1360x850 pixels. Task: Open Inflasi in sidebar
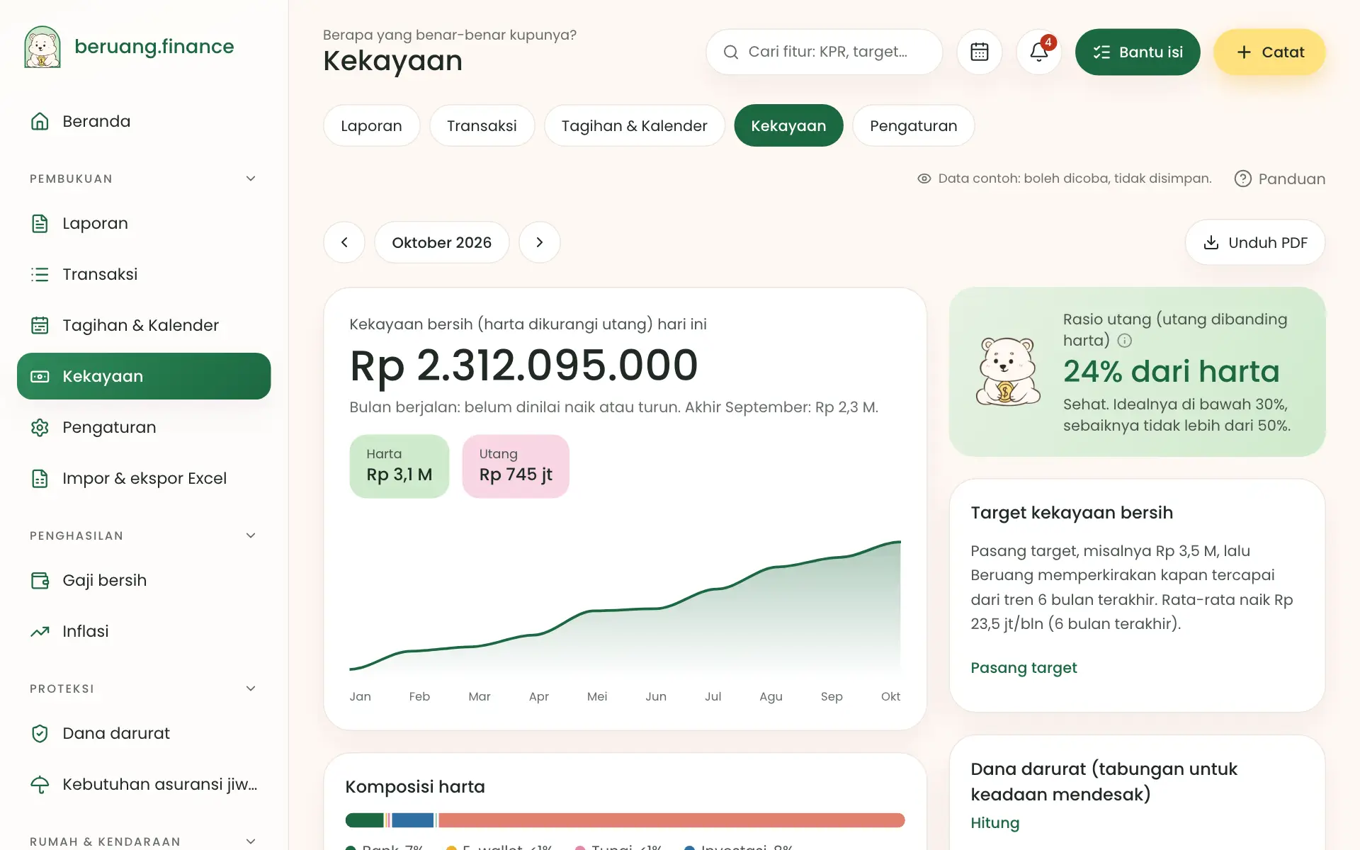[x=144, y=631]
